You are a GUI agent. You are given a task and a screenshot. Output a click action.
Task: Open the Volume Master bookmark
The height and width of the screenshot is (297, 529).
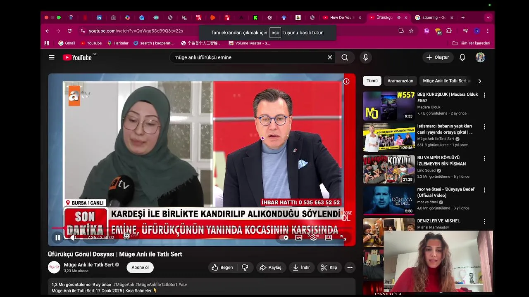[249, 43]
